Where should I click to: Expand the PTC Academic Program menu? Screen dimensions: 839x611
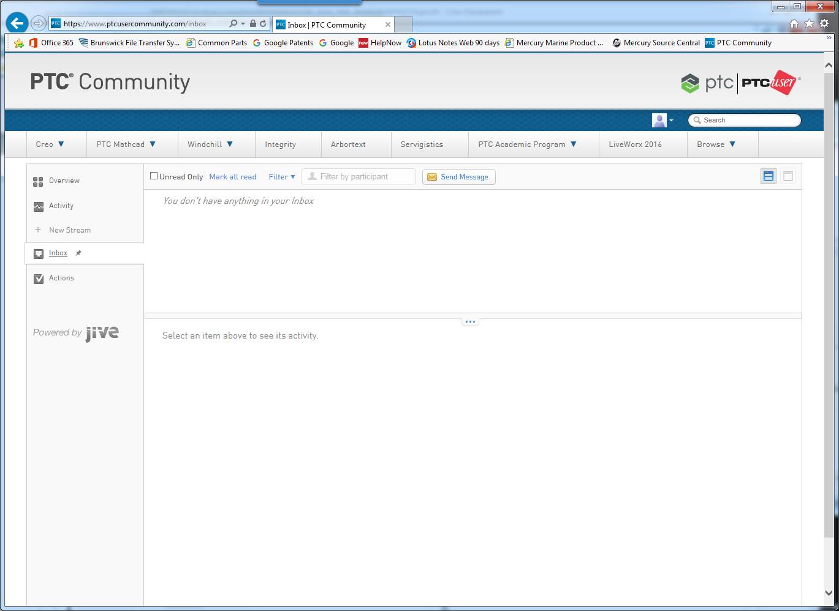527,144
